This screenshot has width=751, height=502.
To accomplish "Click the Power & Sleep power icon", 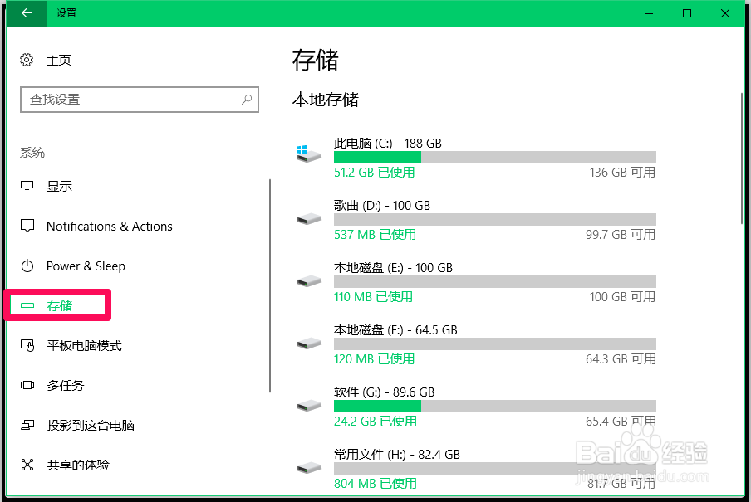I will (27, 266).
